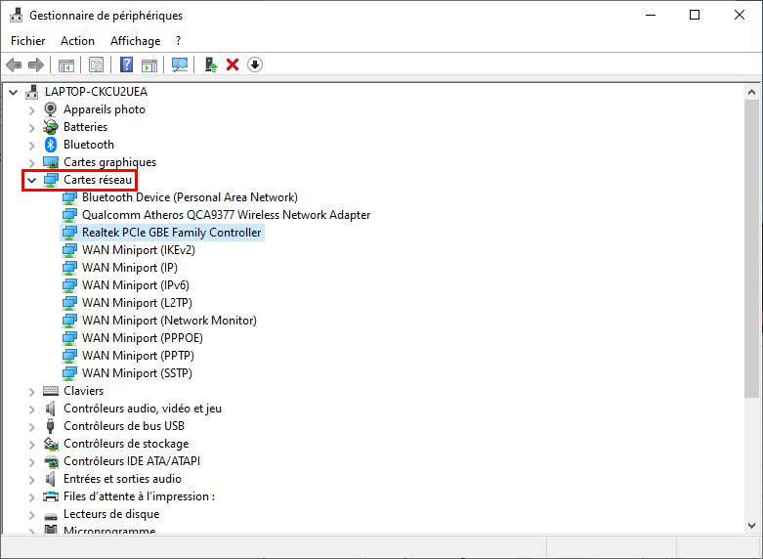Open the Affichage menu

(x=135, y=41)
